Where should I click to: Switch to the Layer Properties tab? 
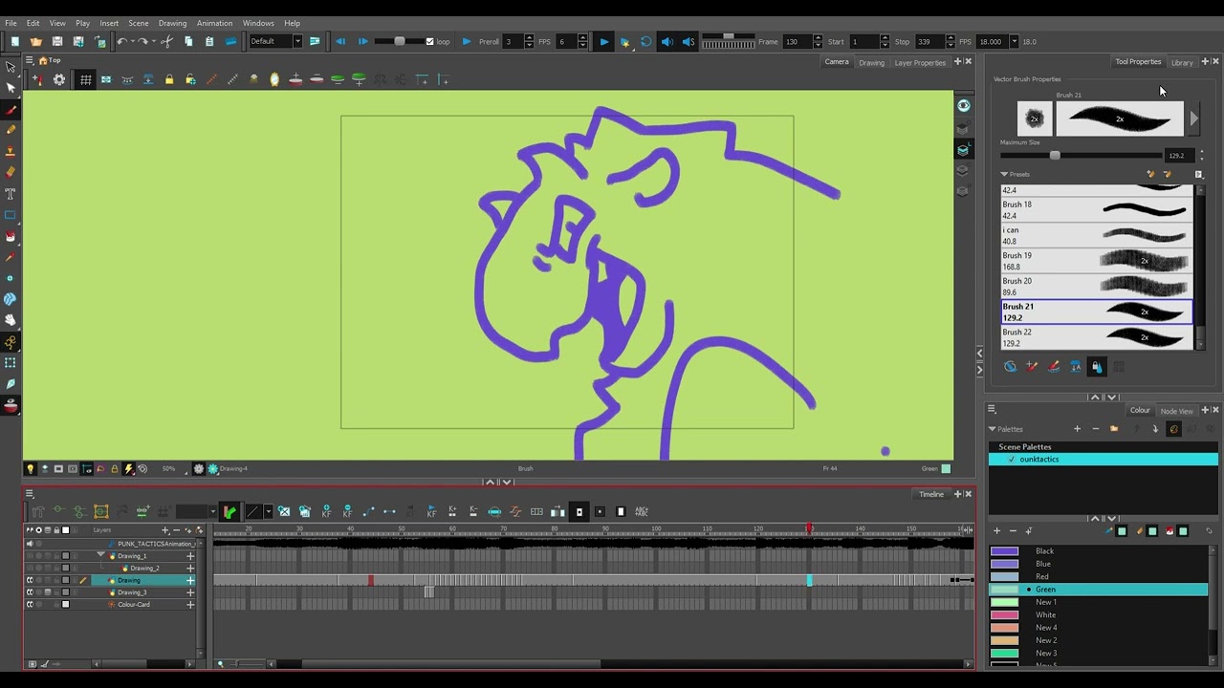click(920, 62)
